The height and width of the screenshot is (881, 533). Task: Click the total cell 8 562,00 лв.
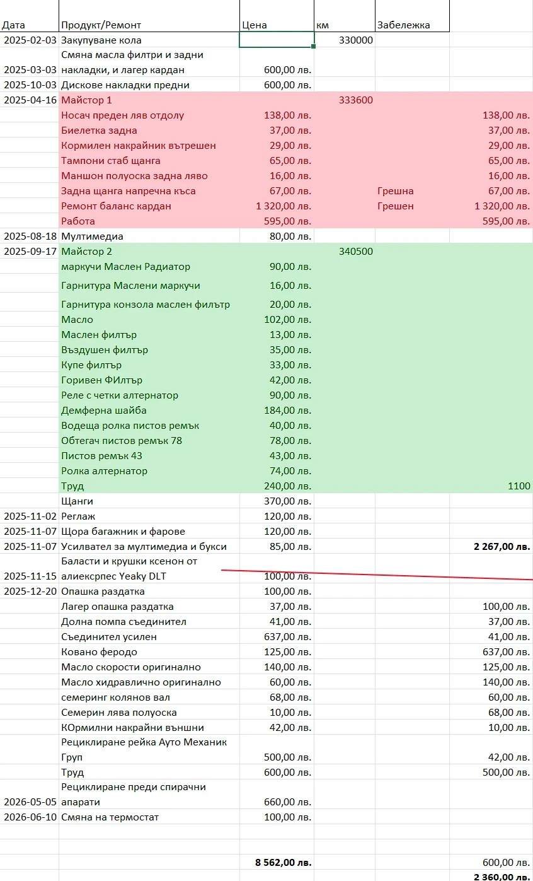(277, 862)
